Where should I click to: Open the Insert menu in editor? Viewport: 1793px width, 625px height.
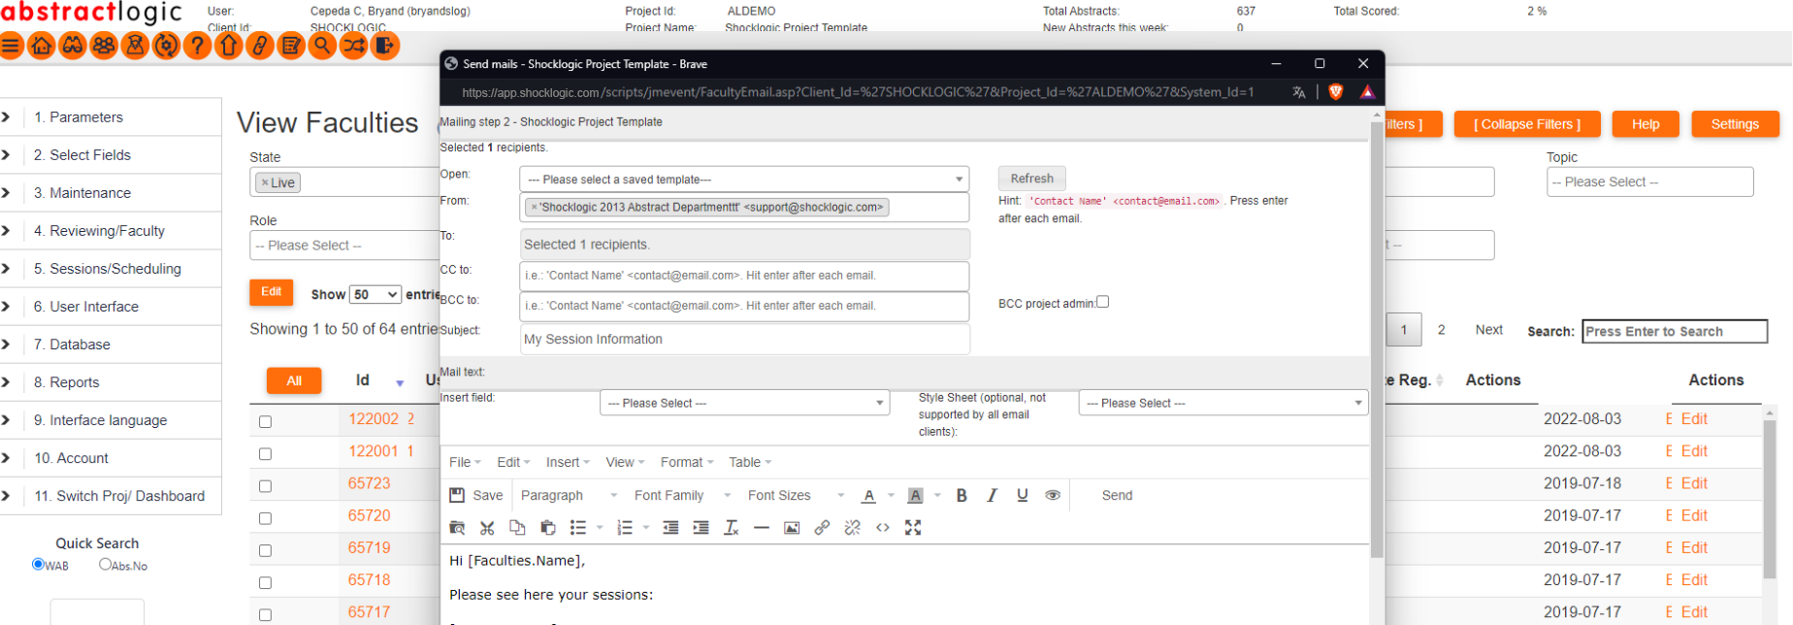coord(568,462)
